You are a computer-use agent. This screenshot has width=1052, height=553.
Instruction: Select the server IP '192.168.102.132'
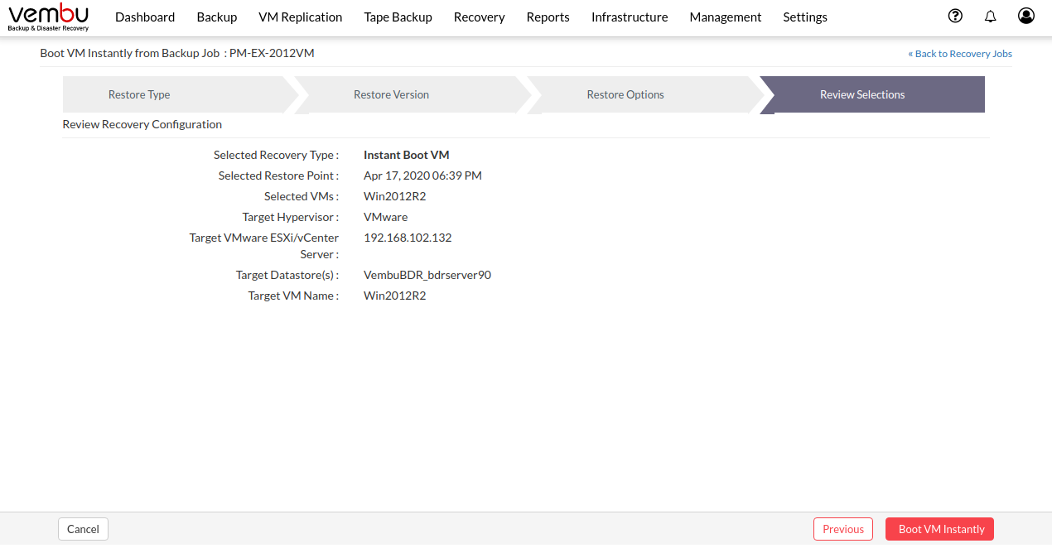[408, 238]
